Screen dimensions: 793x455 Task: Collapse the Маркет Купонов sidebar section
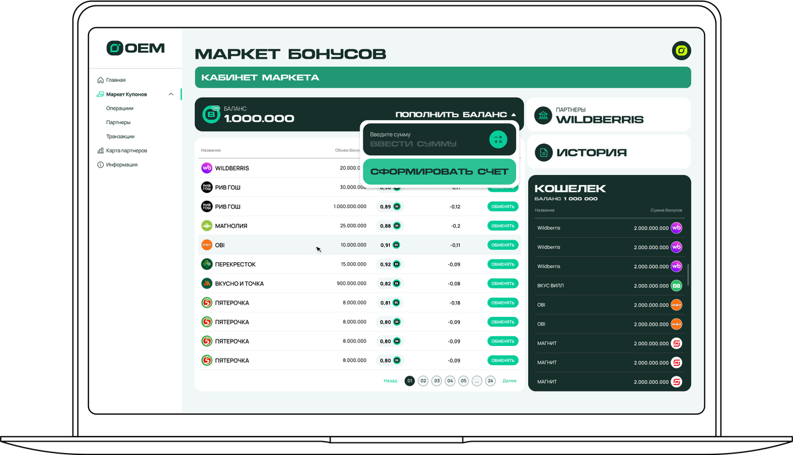[x=170, y=94]
